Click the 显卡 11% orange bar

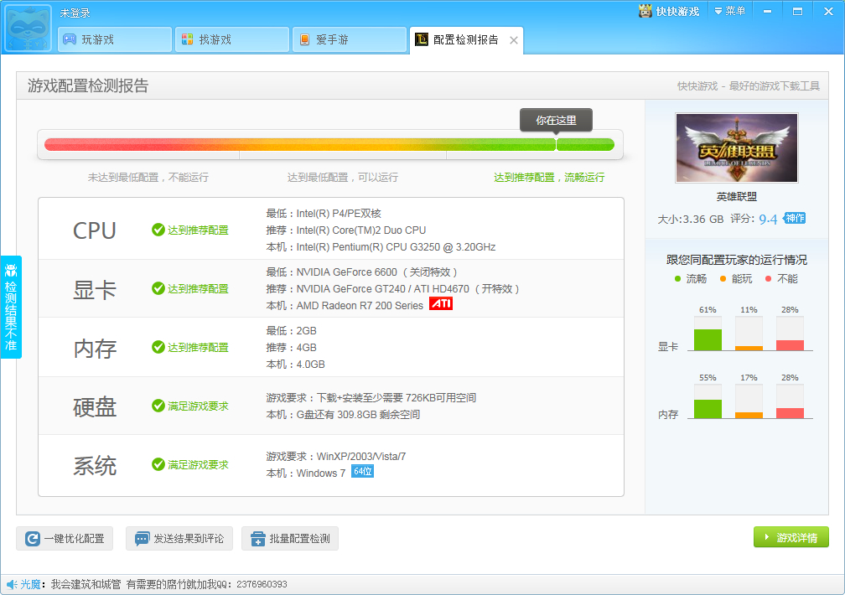click(x=749, y=348)
